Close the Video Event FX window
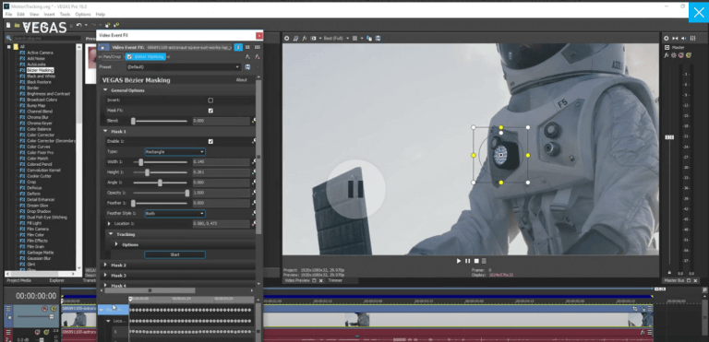 click(259, 35)
